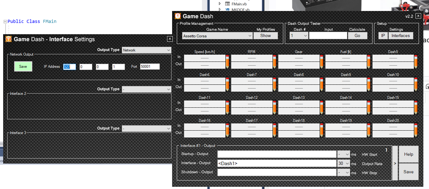The width and height of the screenshot is (429, 189).
Task: Click the Dash17 pencil edit icon
Action: [275, 130]
